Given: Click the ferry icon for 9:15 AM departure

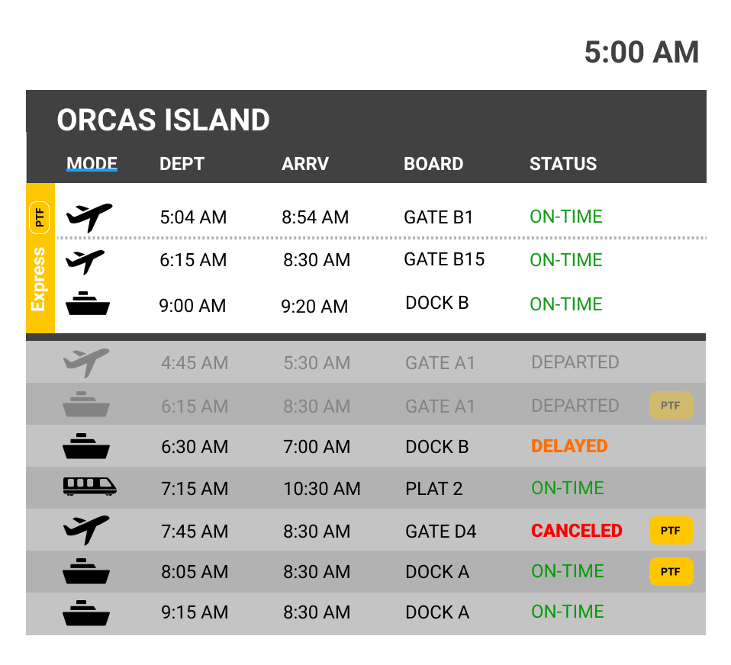Looking at the screenshot, I should pos(86,612).
